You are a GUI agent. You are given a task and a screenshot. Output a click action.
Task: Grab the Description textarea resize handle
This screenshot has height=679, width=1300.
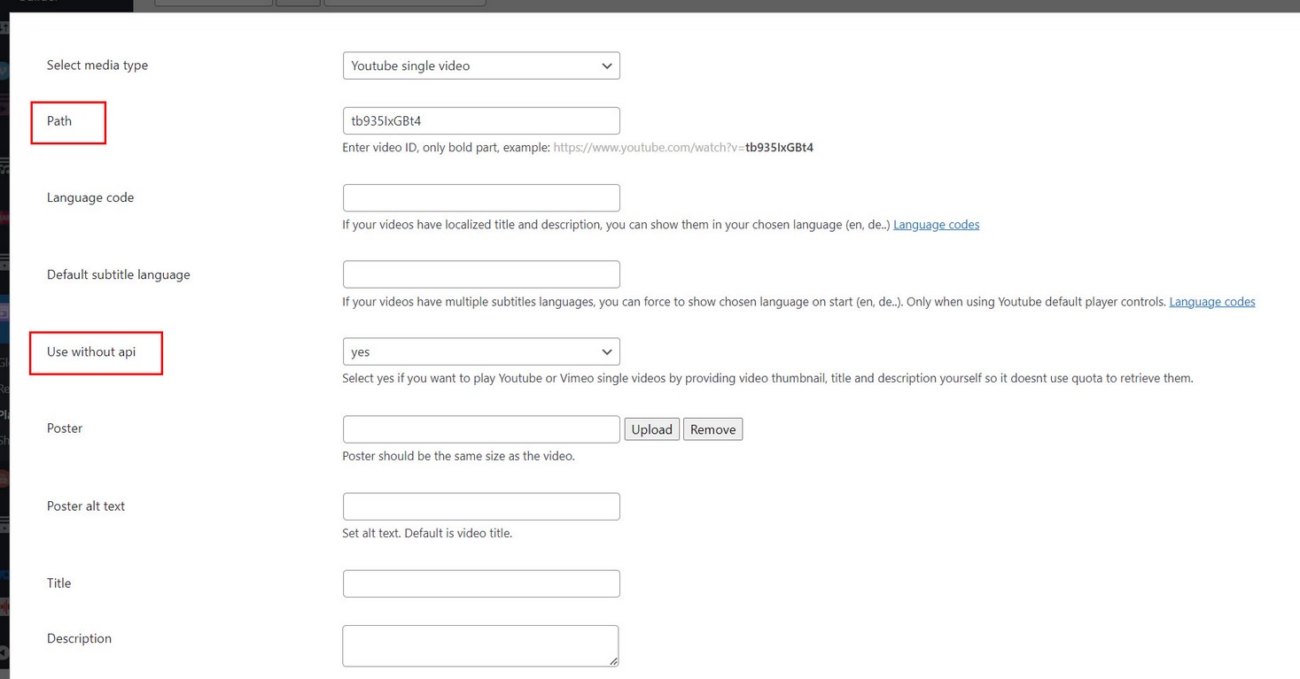(613, 660)
